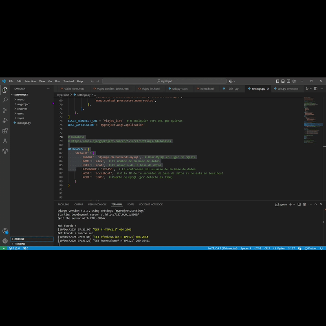Viewport: 326px width, 326px height.
Task: Open the Extensions view
Action: [5, 131]
